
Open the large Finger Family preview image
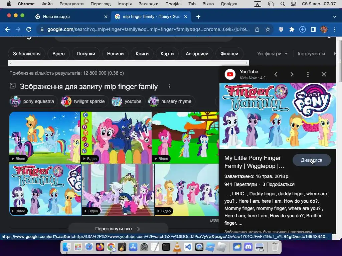pos(278,116)
